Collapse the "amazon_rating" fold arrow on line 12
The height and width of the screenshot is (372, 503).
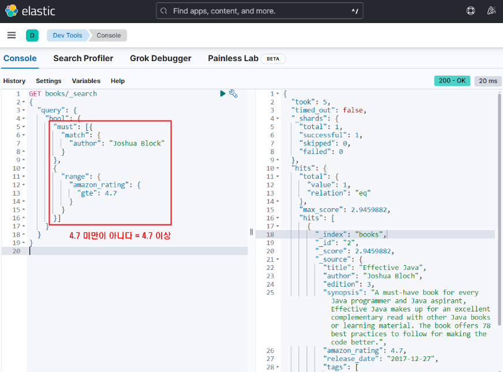coord(24,185)
